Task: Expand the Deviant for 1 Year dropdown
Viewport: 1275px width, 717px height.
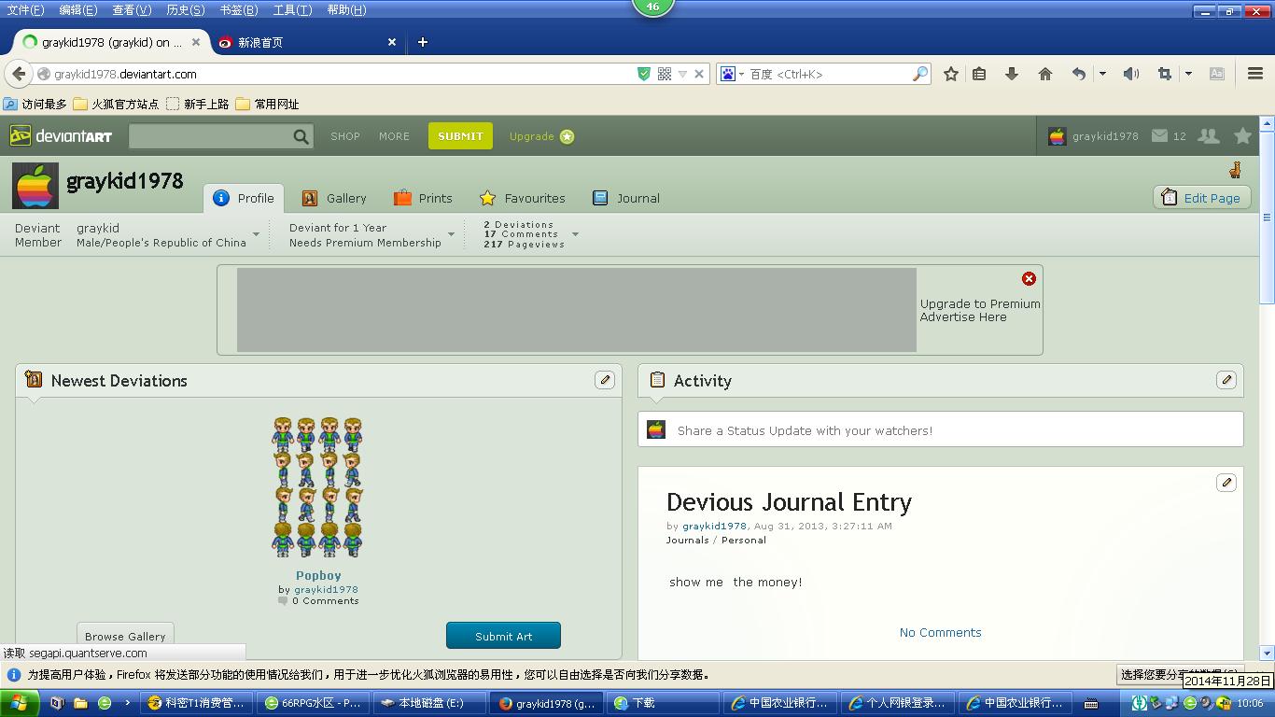Action: 451,234
